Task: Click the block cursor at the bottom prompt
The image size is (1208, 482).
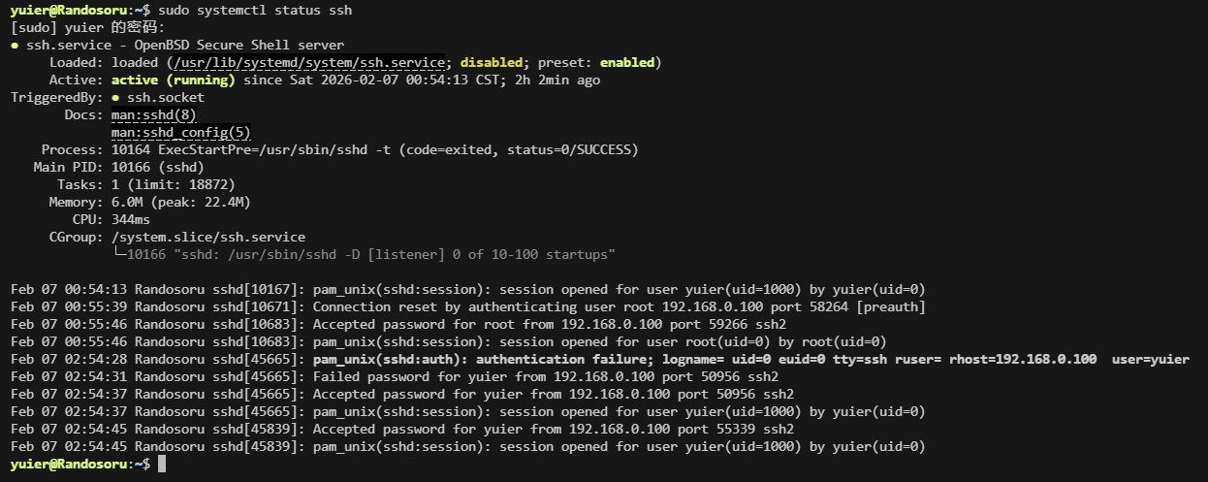Action: pos(162,465)
